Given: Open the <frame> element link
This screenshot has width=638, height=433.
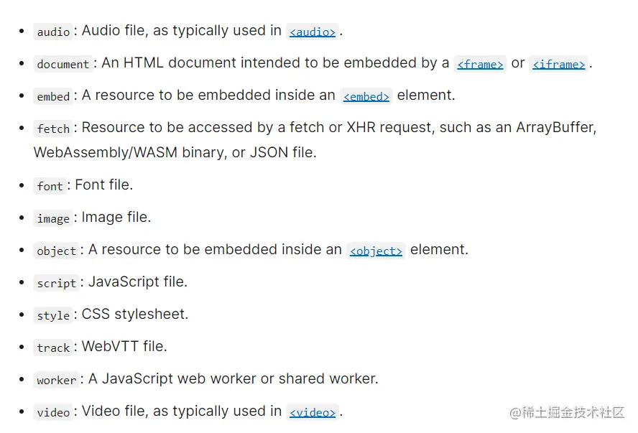Looking at the screenshot, I should click(x=480, y=64).
